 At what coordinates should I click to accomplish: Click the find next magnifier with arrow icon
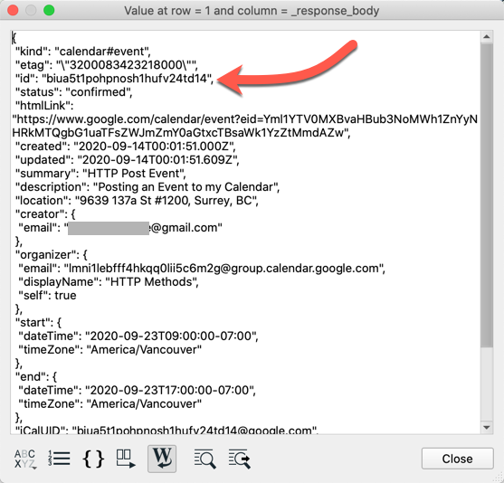coord(240,459)
